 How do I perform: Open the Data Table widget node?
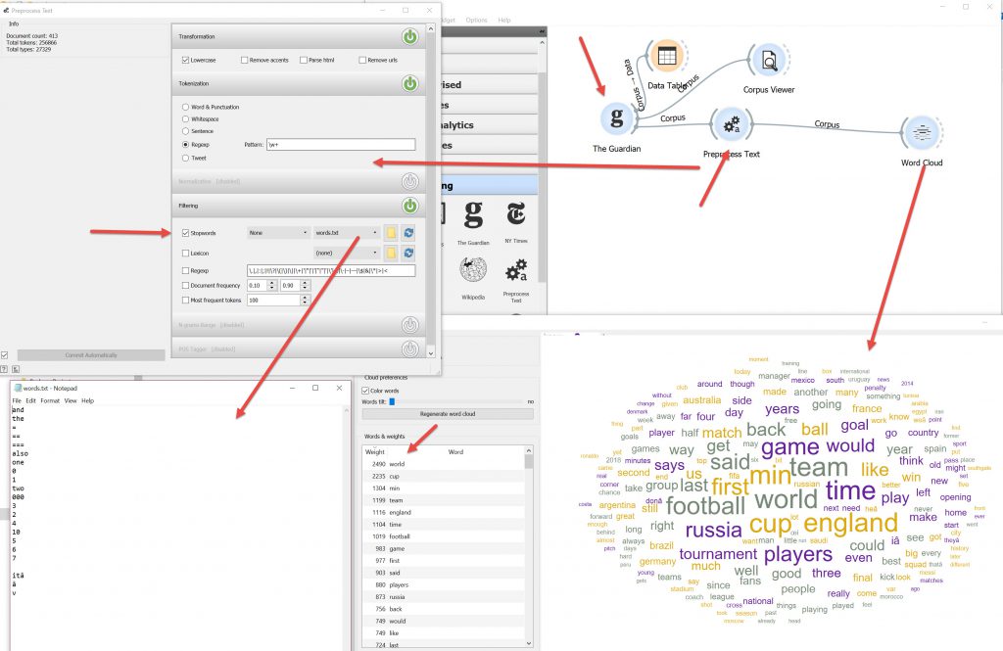(666, 57)
